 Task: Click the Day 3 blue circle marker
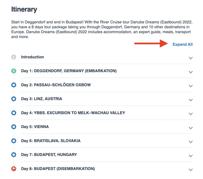point(14,99)
